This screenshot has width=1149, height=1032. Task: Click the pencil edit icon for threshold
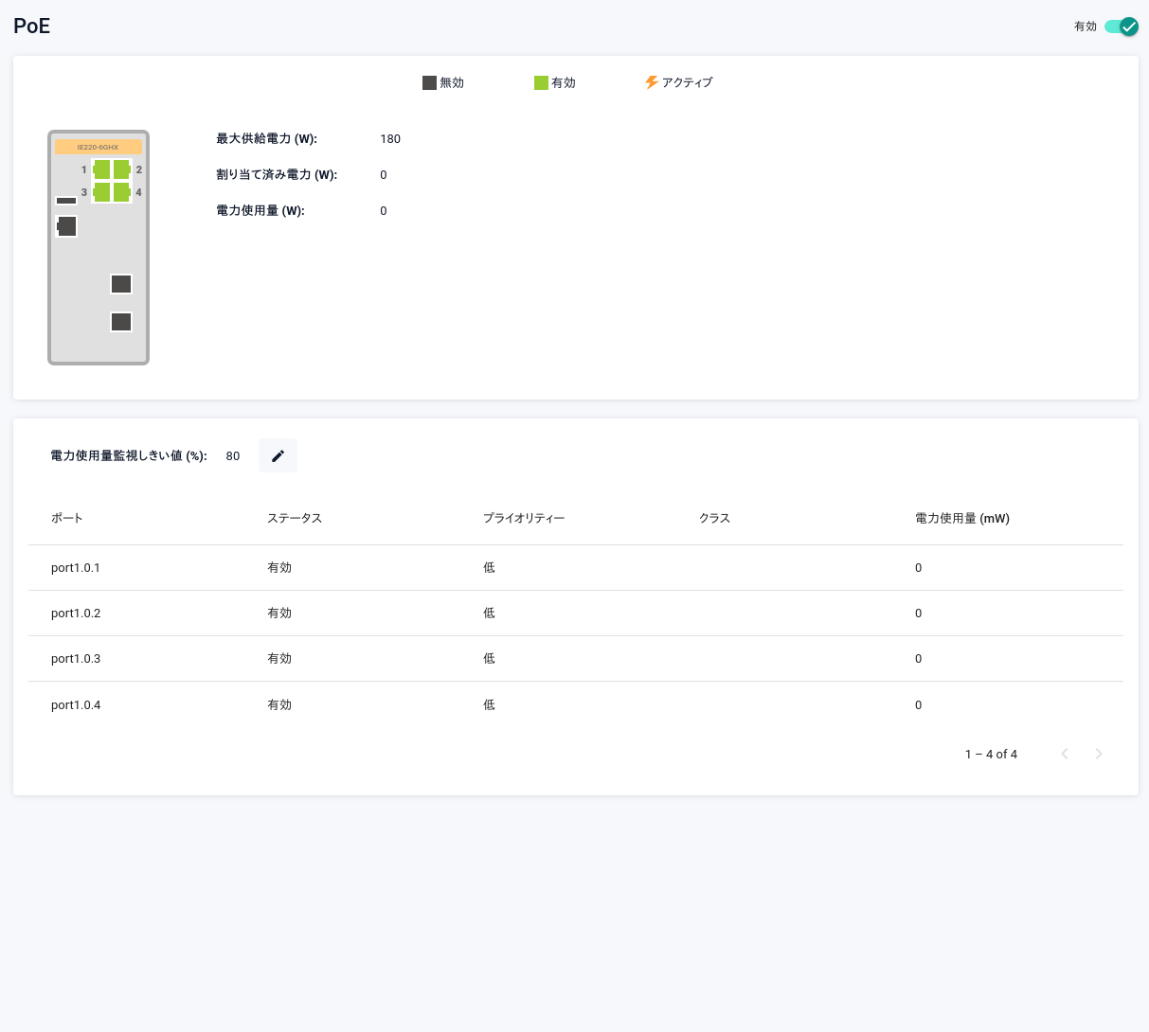coord(278,455)
